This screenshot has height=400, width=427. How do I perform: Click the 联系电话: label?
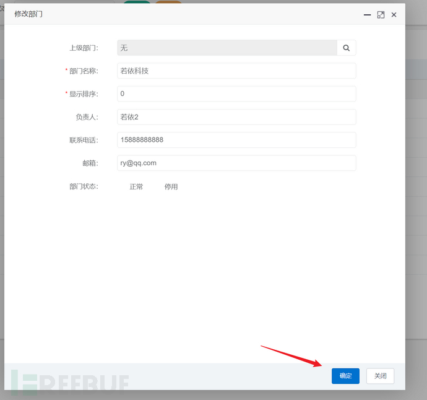pos(84,140)
